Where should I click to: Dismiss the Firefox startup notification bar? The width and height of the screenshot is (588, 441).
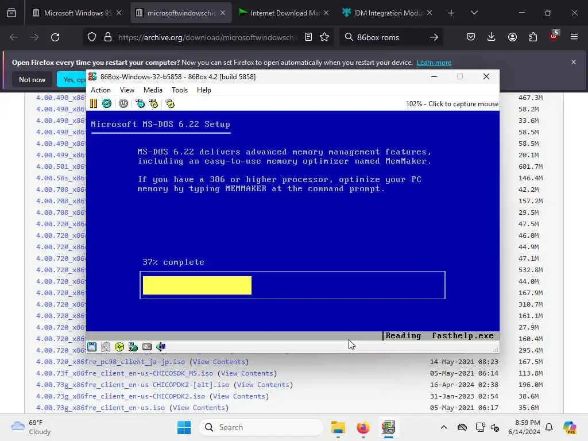coord(574,62)
